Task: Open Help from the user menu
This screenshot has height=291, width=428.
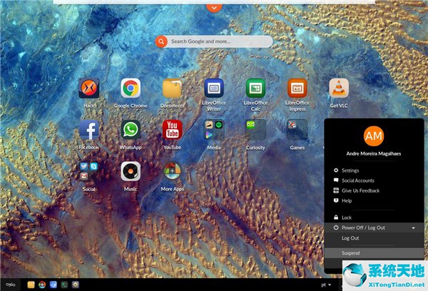Action: pos(374,200)
